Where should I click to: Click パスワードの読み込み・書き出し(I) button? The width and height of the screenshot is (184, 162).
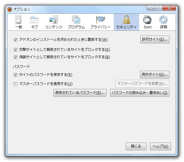click(x=140, y=93)
